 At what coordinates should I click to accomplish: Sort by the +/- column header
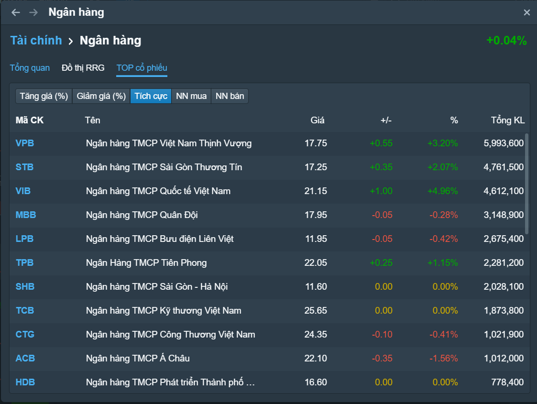(386, 120)
